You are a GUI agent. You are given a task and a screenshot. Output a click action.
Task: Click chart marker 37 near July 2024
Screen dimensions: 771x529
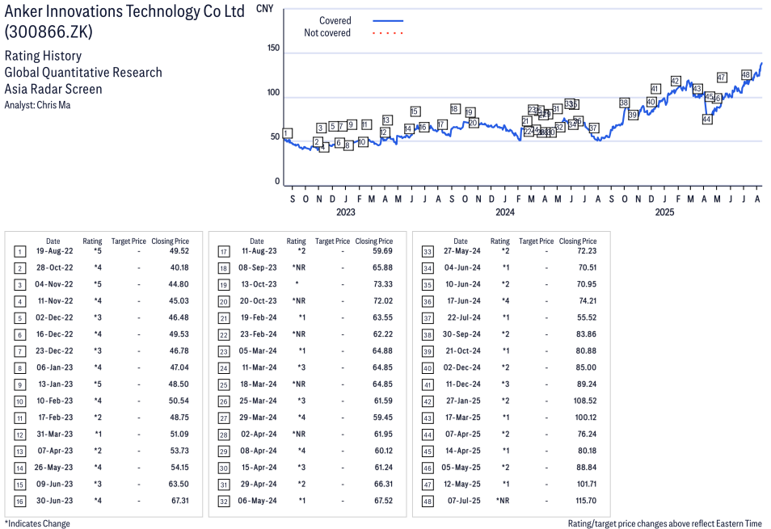click(593, 128)
